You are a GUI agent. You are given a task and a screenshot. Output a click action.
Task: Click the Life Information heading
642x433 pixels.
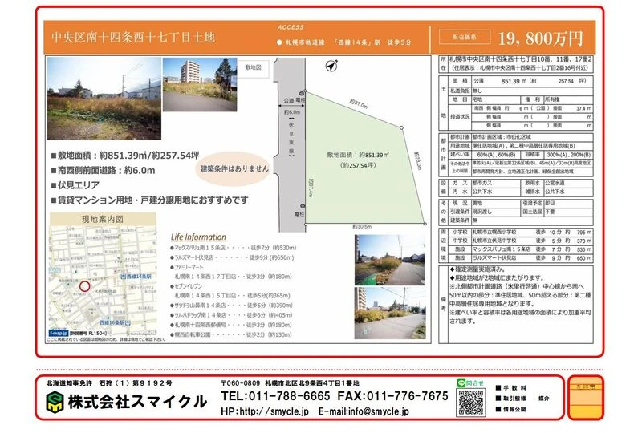tap(198, 237)
